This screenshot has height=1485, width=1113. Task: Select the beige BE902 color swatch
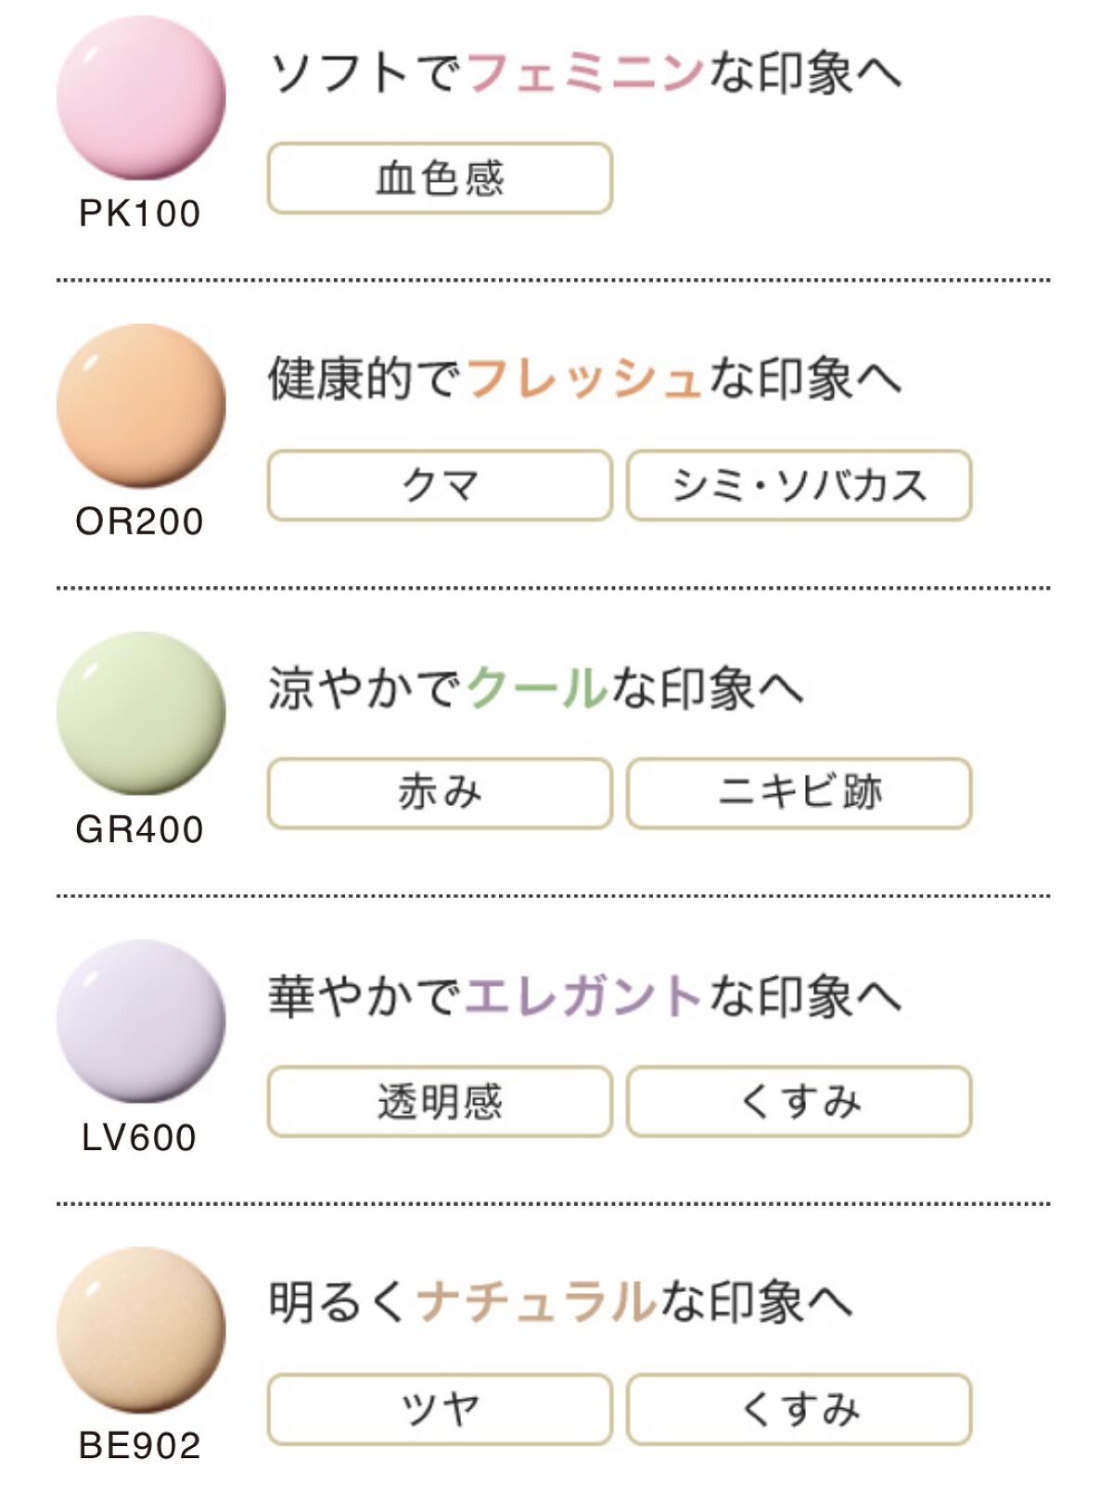tap(141, 1329)
